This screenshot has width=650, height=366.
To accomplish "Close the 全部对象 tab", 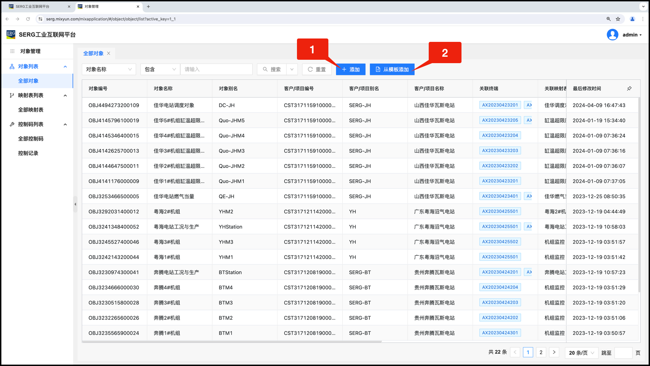I will [108, 53].
